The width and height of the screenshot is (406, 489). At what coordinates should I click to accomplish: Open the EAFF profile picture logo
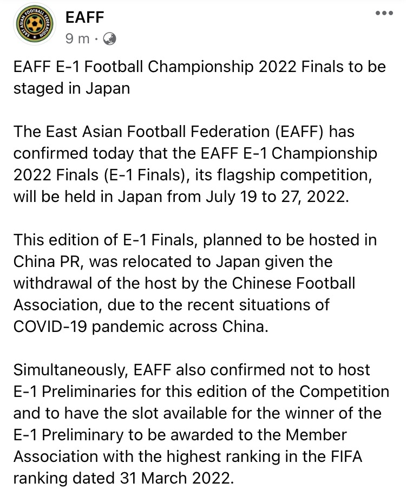click(35, 24)
